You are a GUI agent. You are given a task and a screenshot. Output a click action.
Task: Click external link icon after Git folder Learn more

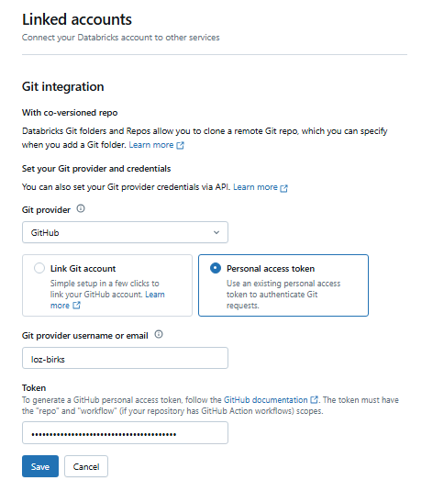180,145
